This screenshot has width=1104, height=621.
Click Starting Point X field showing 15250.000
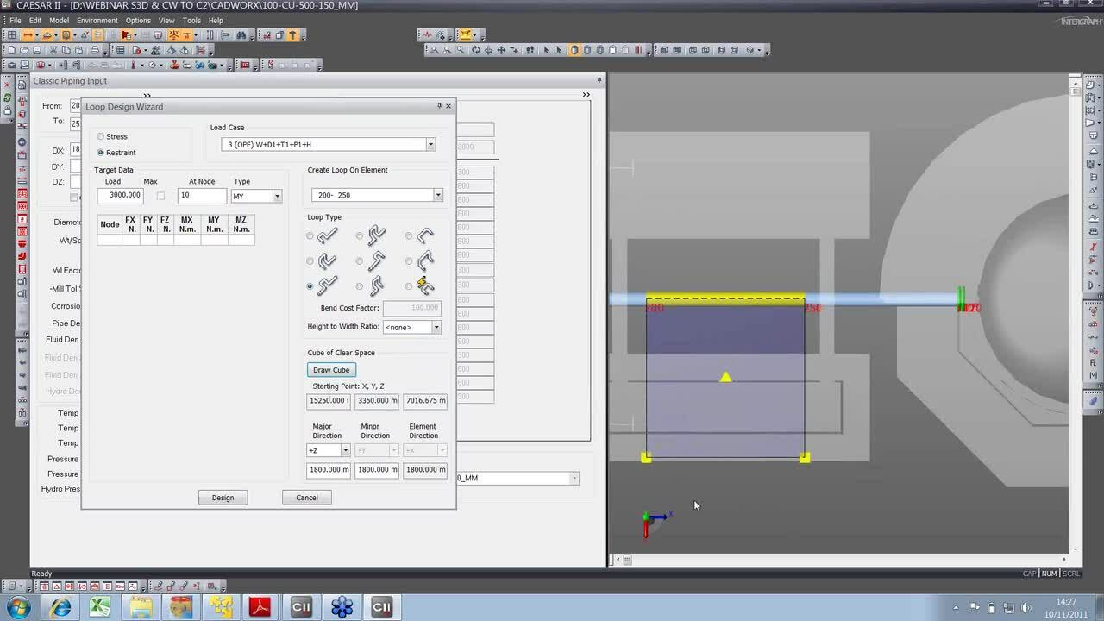click(x=329, y=401)
